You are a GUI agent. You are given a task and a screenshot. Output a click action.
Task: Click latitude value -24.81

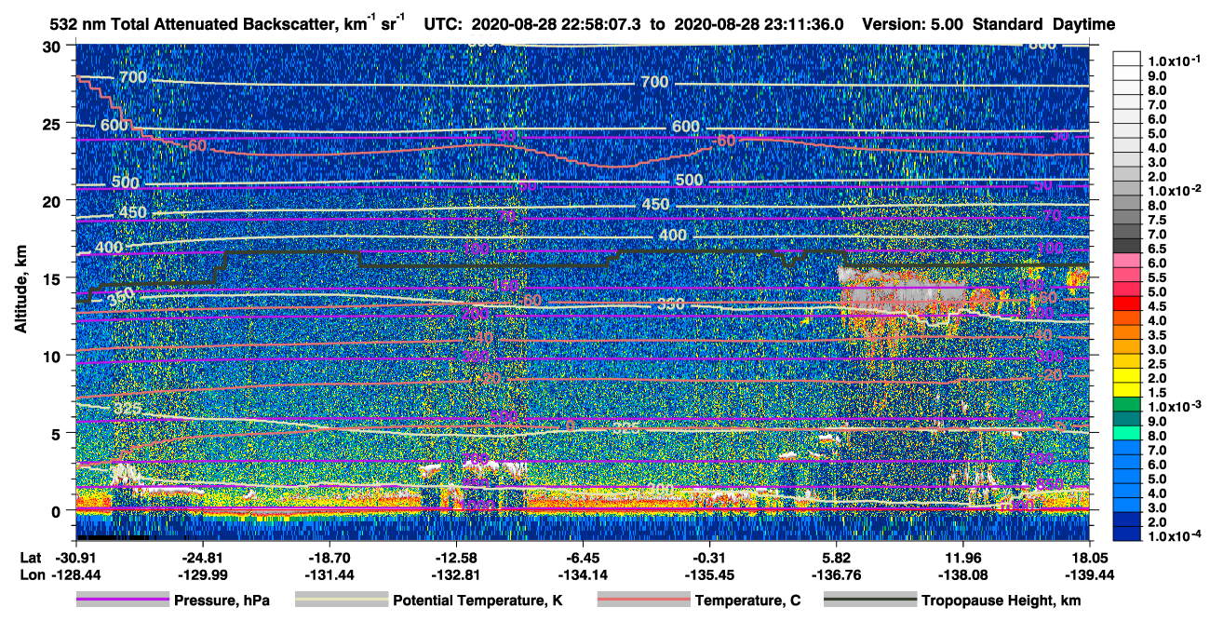click(x=202, y=557)
